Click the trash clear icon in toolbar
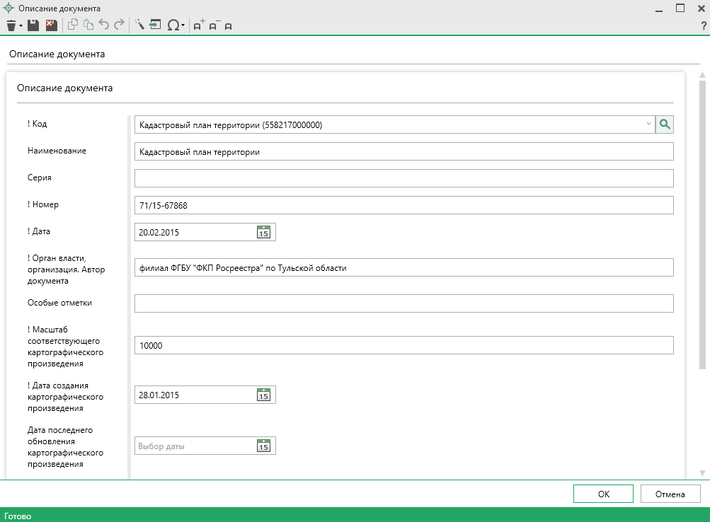This screenshot has width=710, height=522. click(x=11, y=25)
